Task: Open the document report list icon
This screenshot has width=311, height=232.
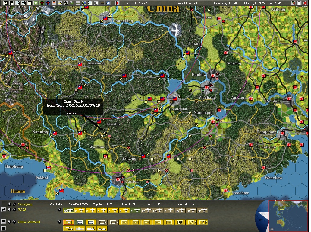Action: [12, 3]
